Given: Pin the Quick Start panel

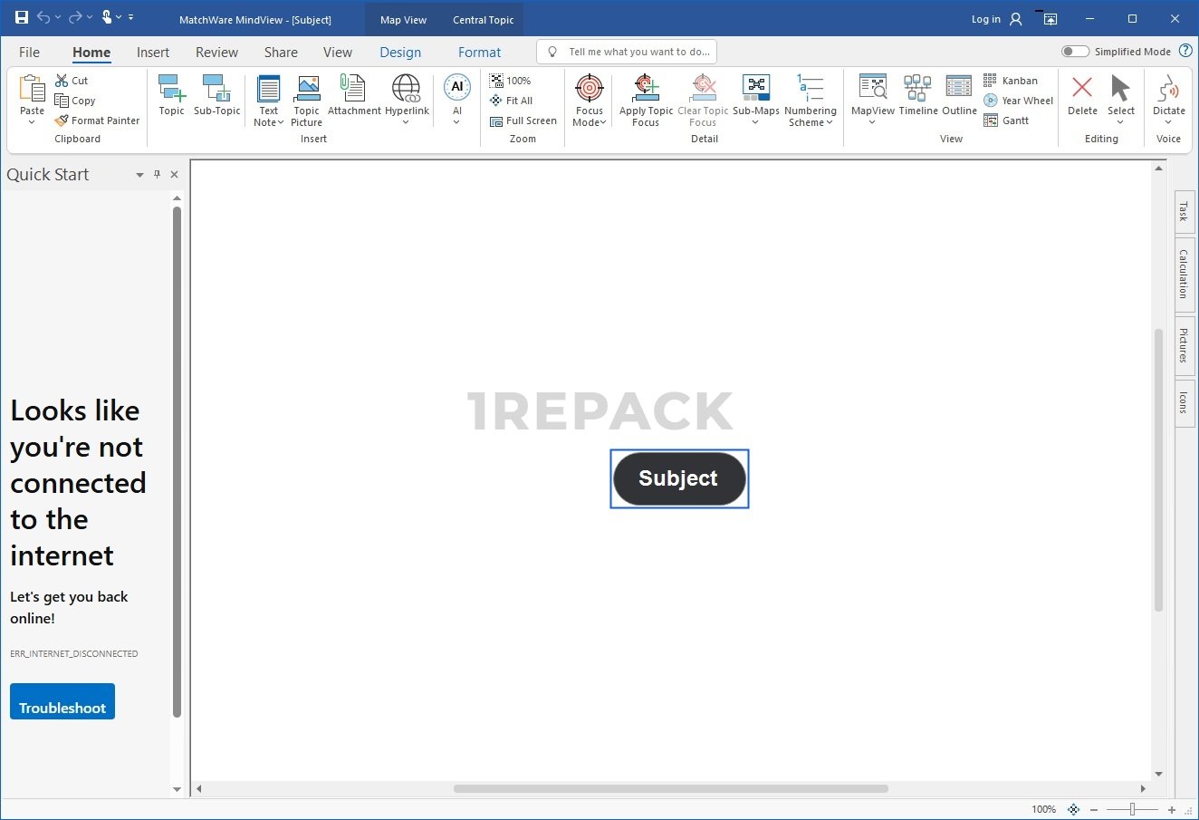Looking at the screenshot, I should tap(157, 175).
